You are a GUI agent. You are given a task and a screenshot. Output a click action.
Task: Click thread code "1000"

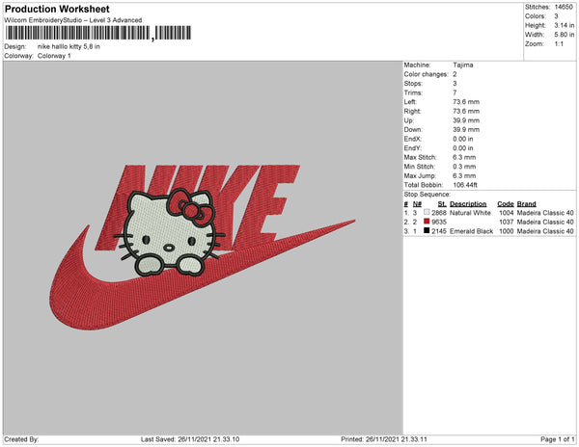507,231
